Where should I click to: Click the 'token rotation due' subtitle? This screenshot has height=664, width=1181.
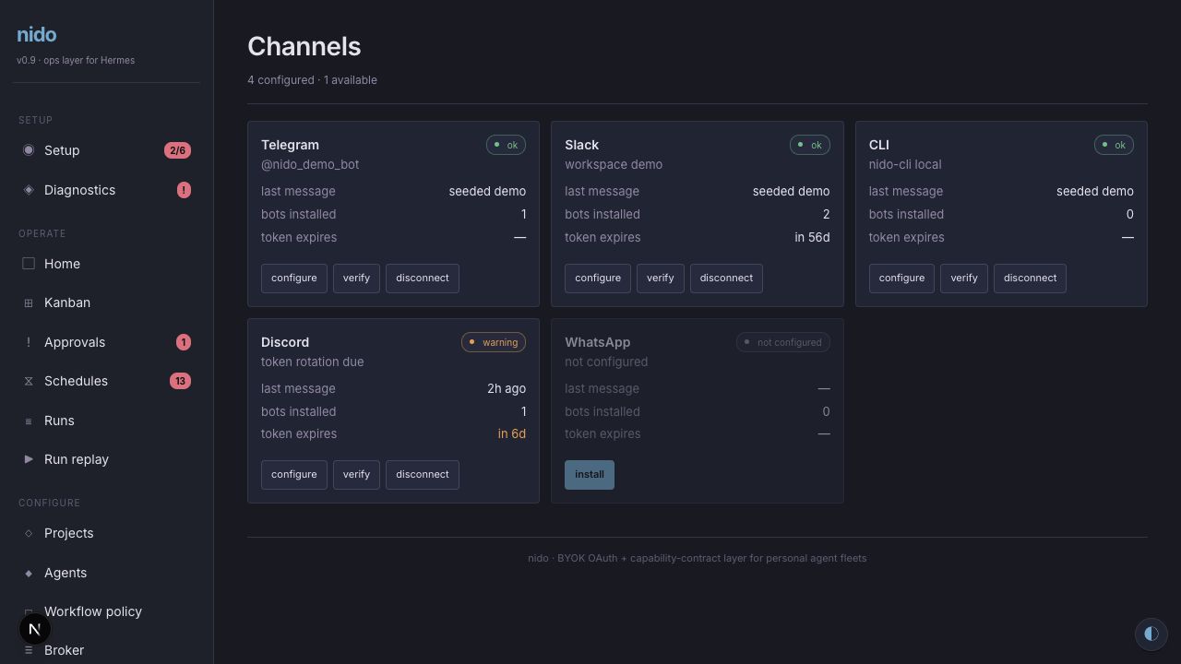[312, 362]
